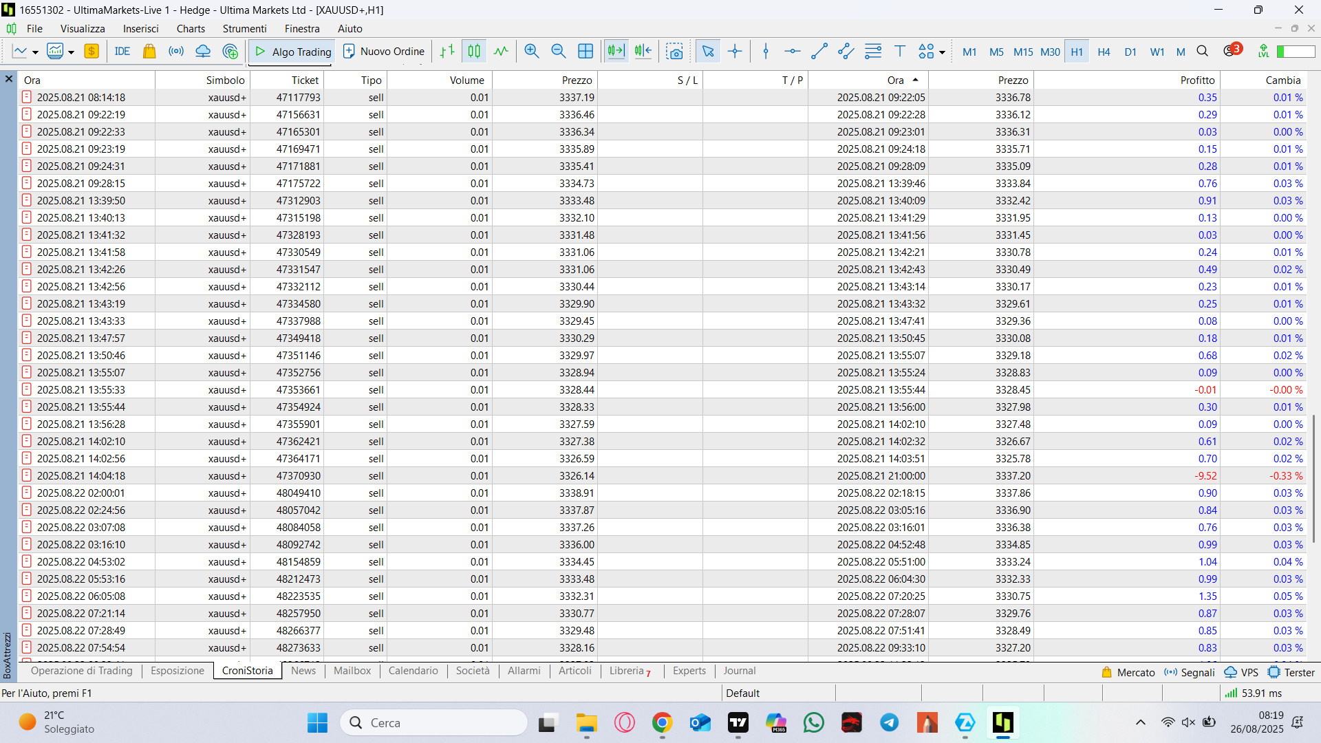Click the zoom in magnifier icon

[x=531, y=52]
